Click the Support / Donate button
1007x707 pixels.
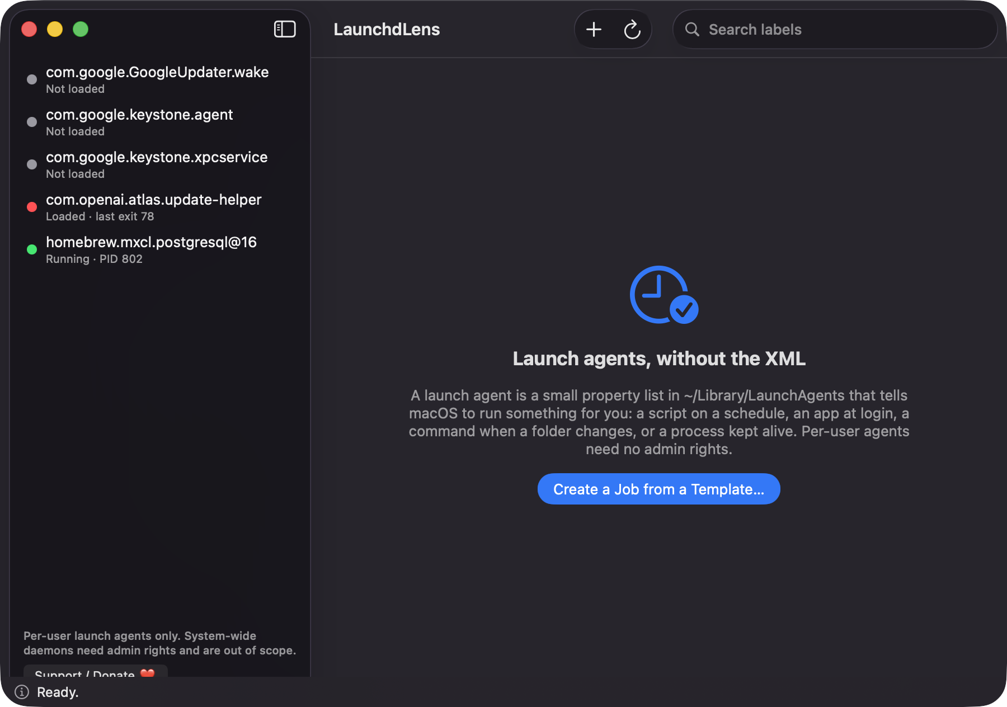pos(95,671)
